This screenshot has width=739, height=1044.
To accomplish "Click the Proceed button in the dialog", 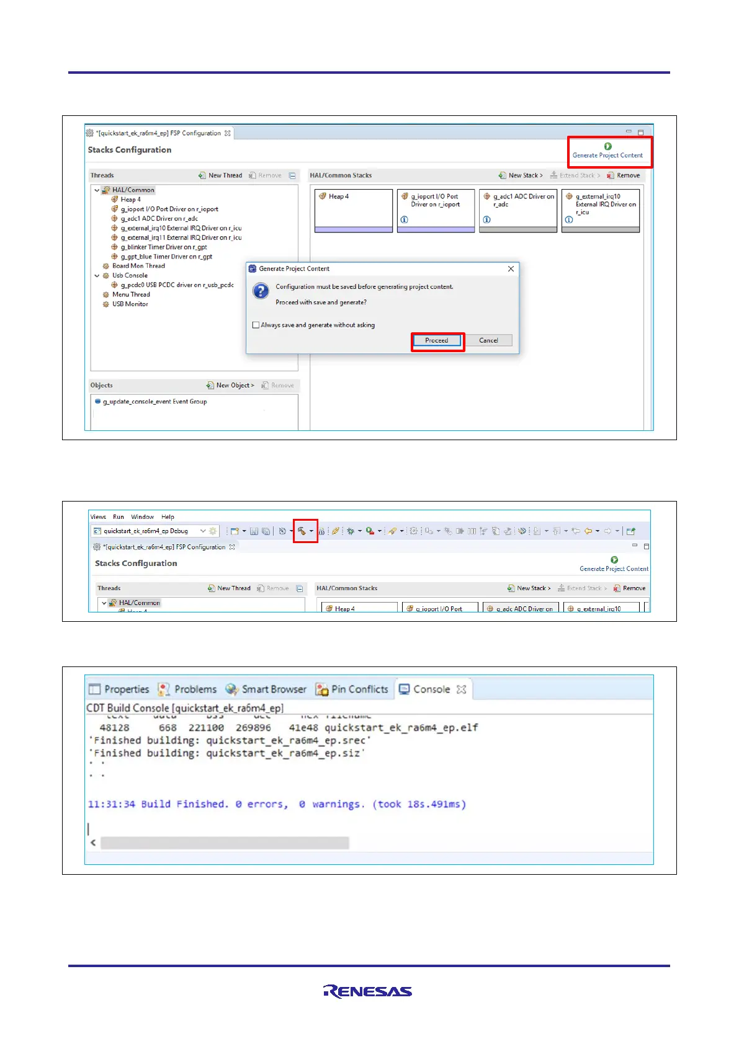I will [x=437, y=340].
